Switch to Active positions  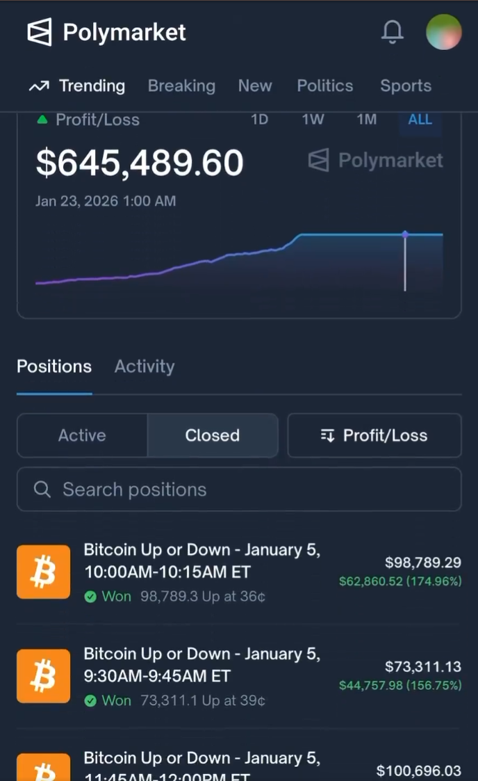pos(82,435)
